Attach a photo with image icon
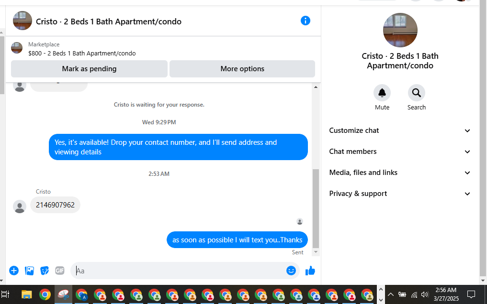The width and height of the screenshot is (487, 304). (29, 271)
